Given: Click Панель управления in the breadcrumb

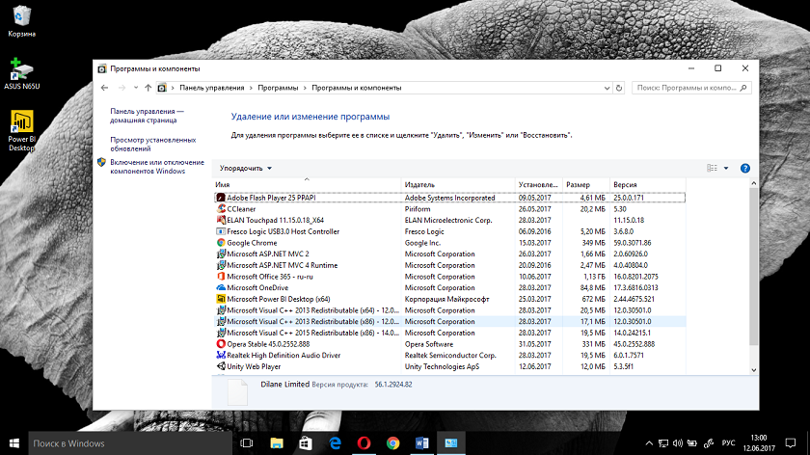Looking at the screenshot, I should (212, 88).
